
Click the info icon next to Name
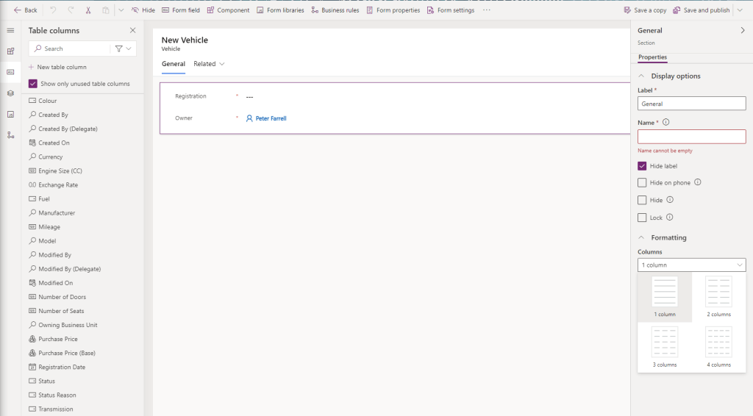point(665,123)
